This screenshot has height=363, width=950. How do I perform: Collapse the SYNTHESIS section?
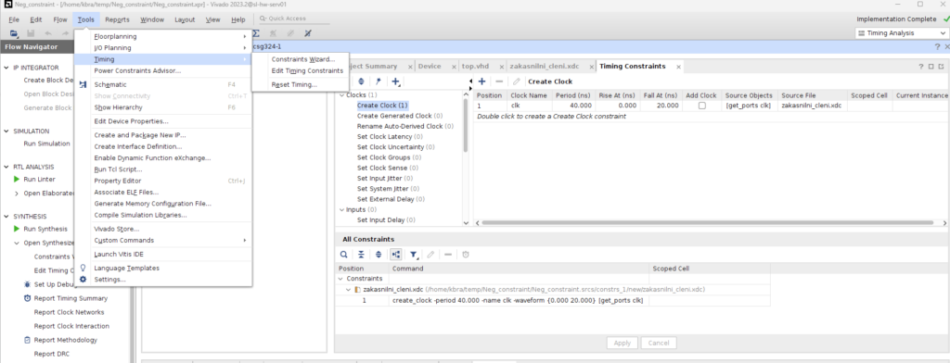(x=6, y=216)
